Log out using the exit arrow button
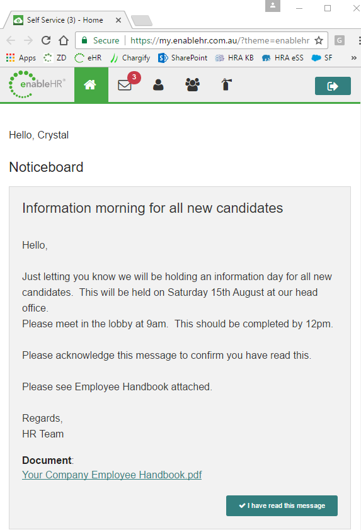Screen dimensions: 361x530 (333, 86)
